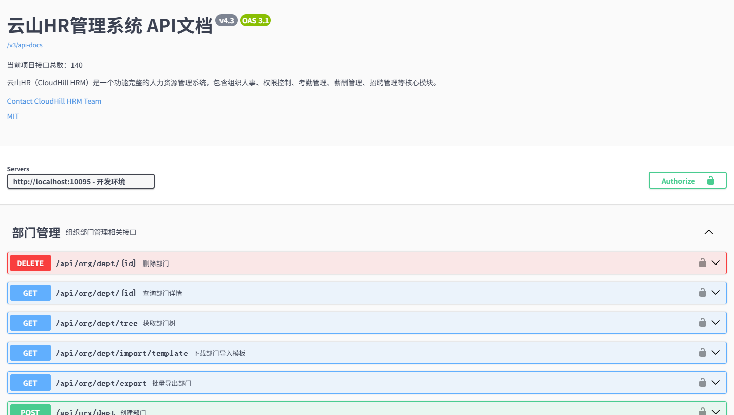Click the OAS 3.1 badge
The height and width of the screenshot is (415, 734).
[x=255, y=20]
